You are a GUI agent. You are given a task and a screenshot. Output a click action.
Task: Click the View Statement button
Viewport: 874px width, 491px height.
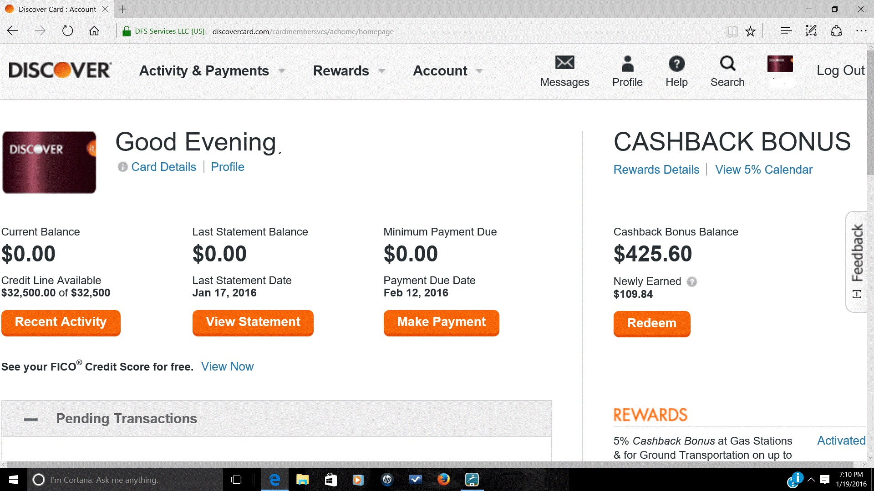(253, 323)
